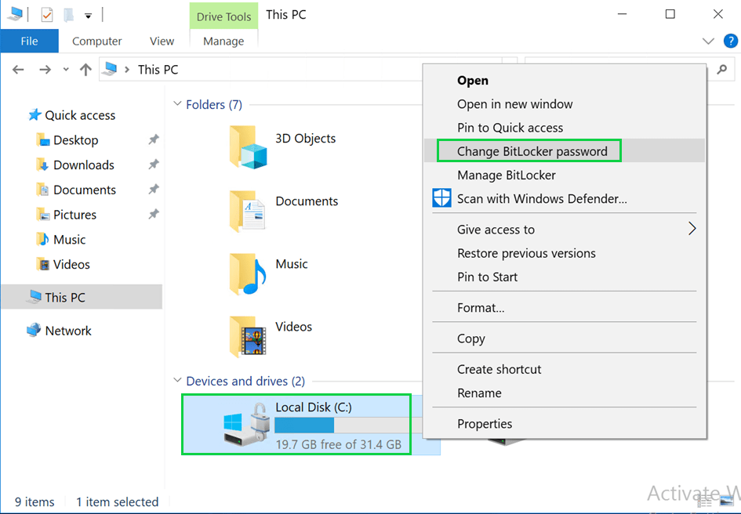This screenshot has width=741, height=514.
Task: Select the BitLocker-locked Local Disk (C:) icon
Action: click(x=247, y=425)
